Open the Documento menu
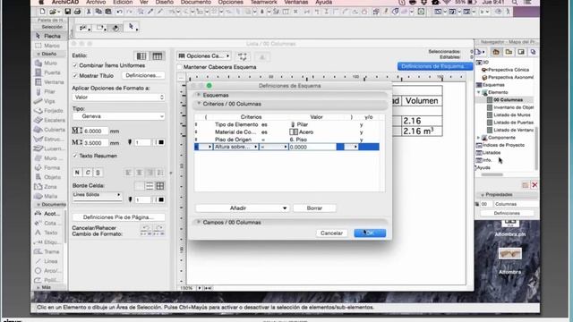Image resolution: width=573 pixels, height=322 pixels. point(196,2)
